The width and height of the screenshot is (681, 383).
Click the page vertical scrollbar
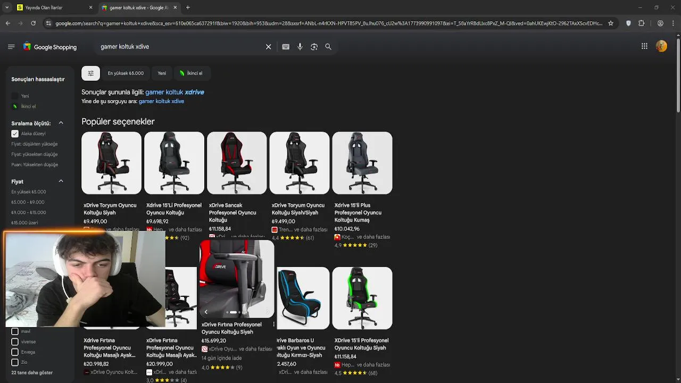pos(678,74)
